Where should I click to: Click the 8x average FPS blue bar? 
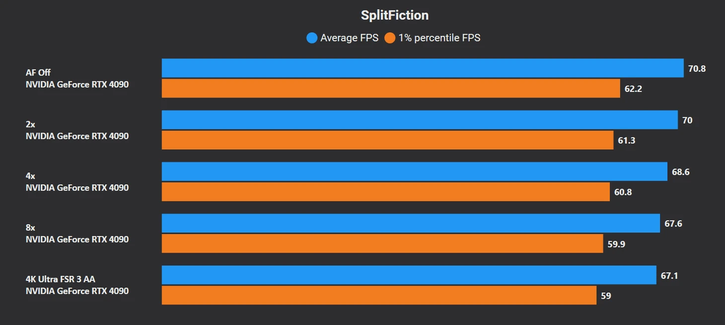(x=411, y=223)
